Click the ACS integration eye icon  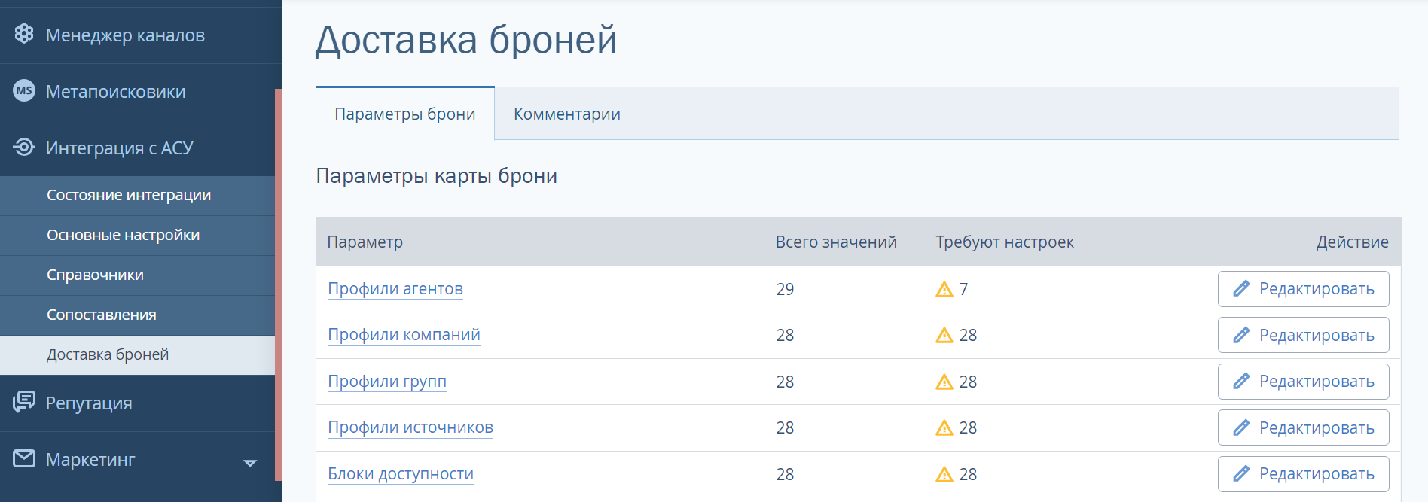point(24,147)
